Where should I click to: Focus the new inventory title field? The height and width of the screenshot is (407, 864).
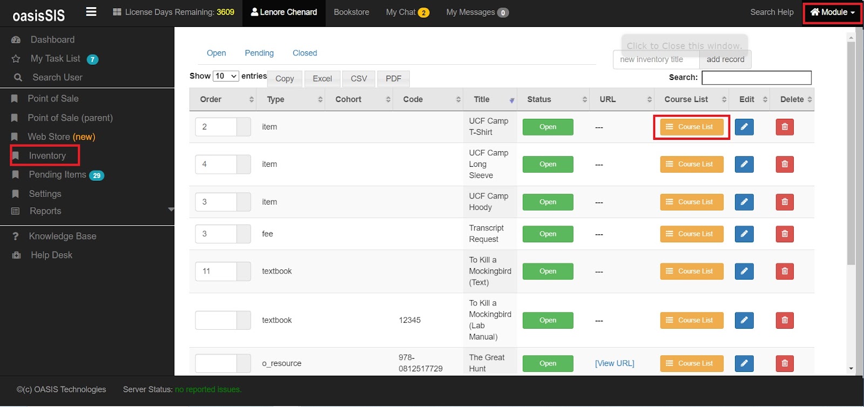(656, 59)
